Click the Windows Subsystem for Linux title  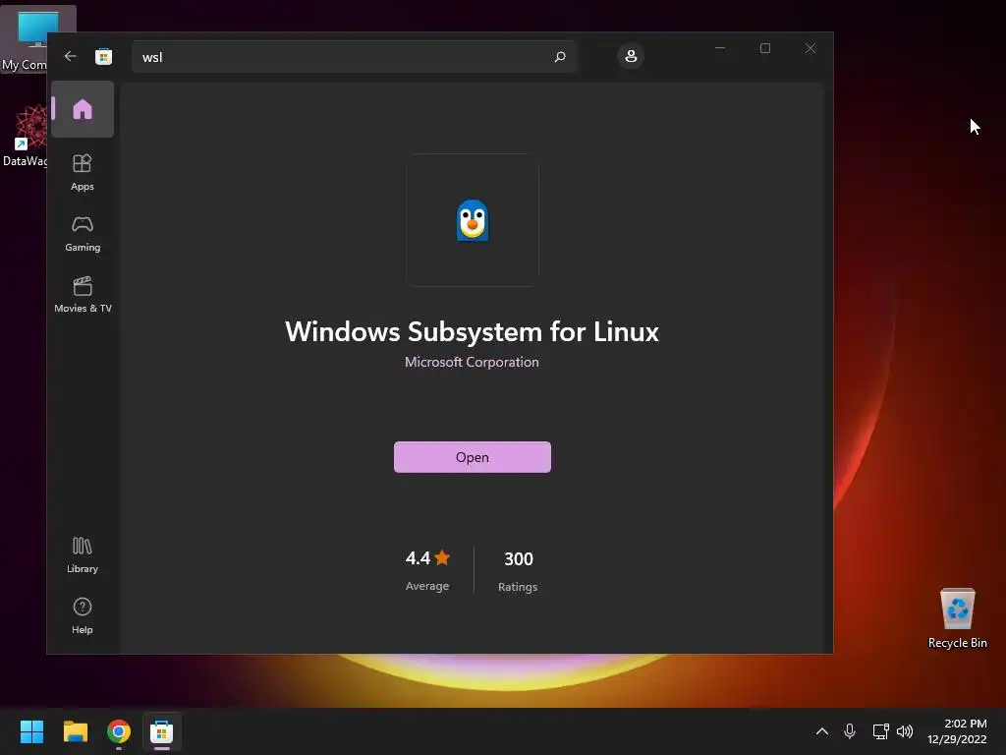[472, 332]
